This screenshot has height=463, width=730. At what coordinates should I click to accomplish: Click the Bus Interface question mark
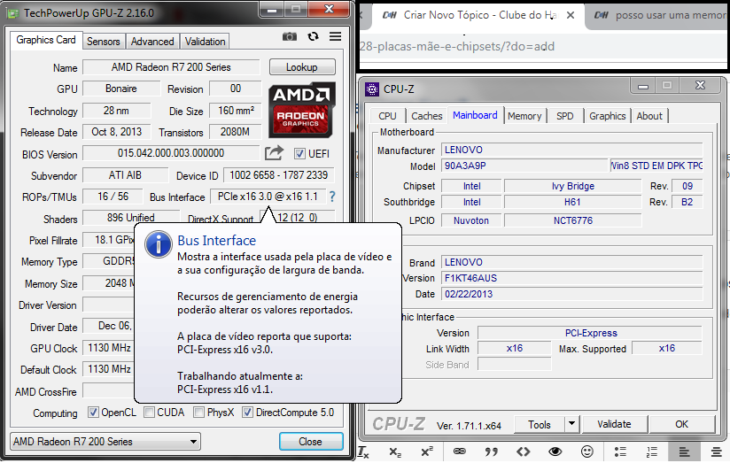(x=332, y=197)
